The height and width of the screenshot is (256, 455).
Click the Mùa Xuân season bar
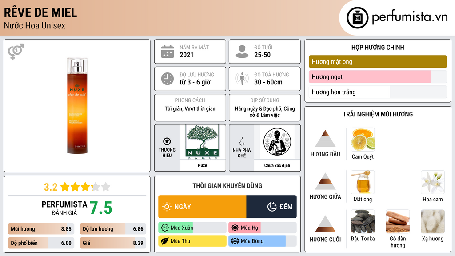192,228
